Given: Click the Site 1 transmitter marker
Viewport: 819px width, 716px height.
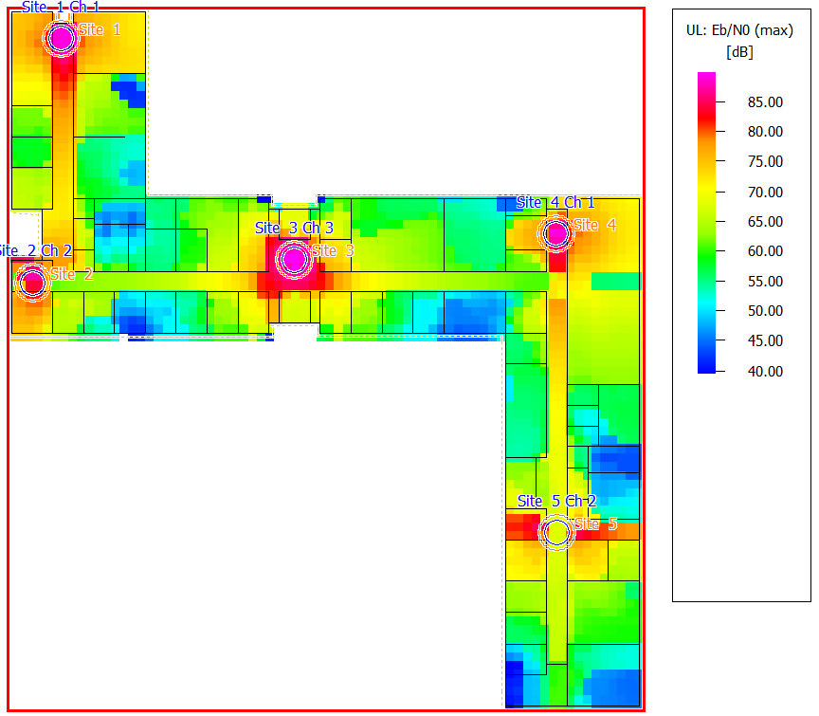Looking at the screenshot, I should coord(61,38).
